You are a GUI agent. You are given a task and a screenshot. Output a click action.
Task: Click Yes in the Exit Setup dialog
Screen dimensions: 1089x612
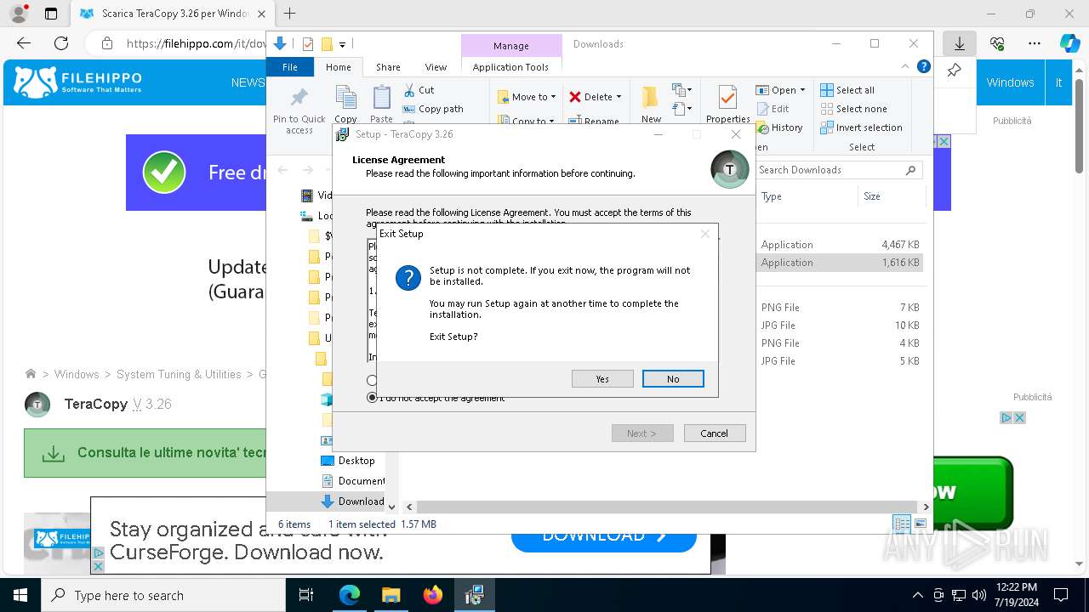click(x=602, y=379)
